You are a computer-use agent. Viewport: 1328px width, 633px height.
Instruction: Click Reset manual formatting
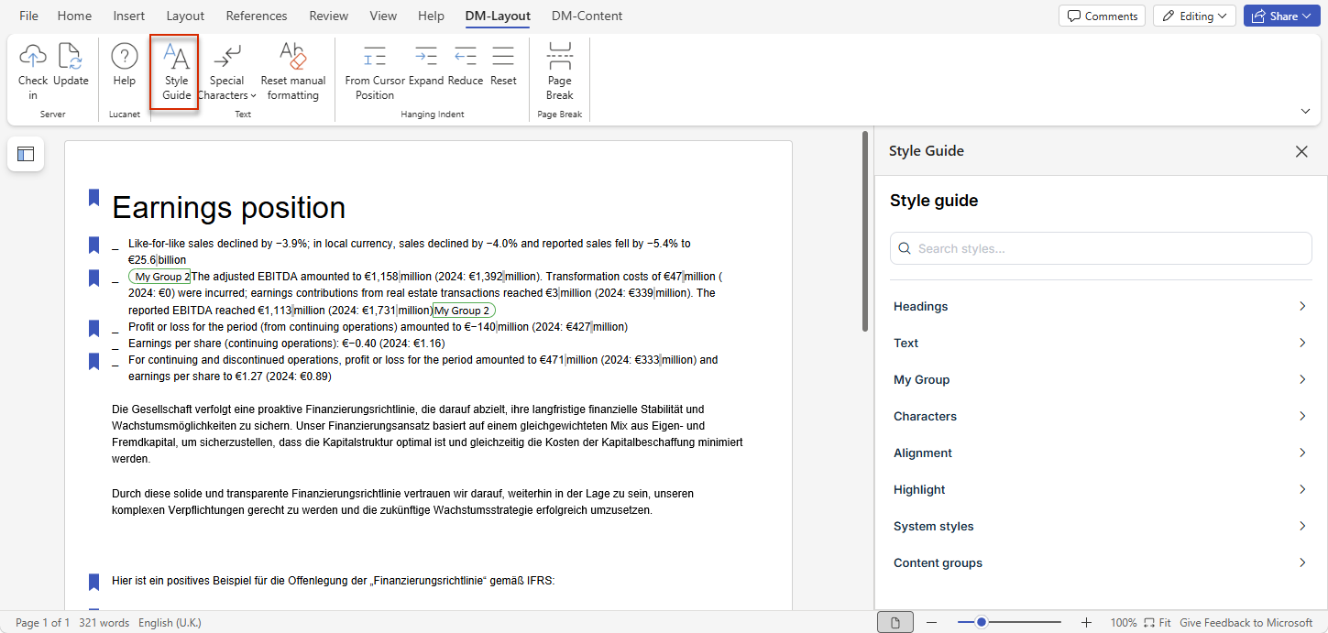(293, 72)
